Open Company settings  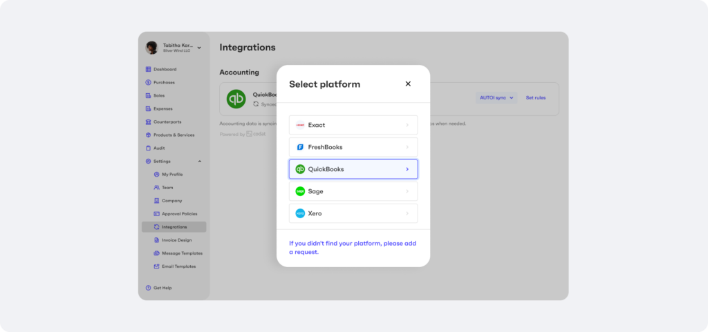[174, 200]
